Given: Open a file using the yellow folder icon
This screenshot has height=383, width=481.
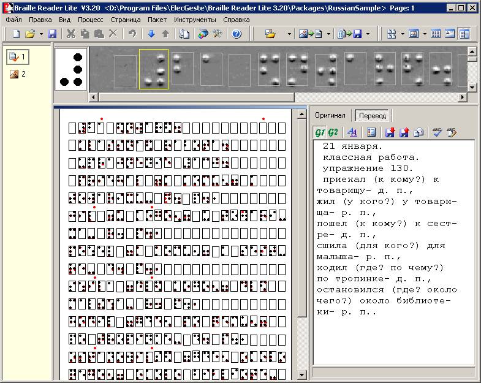Looking at the screenshot, I should click(30, 34).
